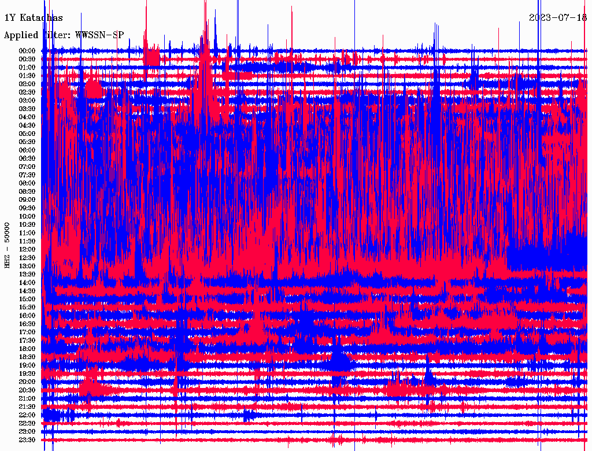Screen dimensions: 592x451
Task: Click the 03:30 time label
Action: click(x=27, y=109)
